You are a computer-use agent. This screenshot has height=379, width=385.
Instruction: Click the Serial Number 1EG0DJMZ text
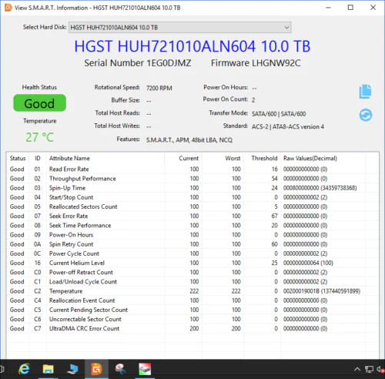point(138,63)
